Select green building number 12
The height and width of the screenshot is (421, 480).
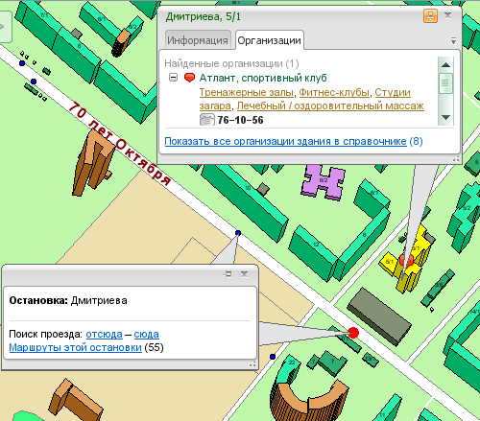pyautogui.click(x=315, y=252)
